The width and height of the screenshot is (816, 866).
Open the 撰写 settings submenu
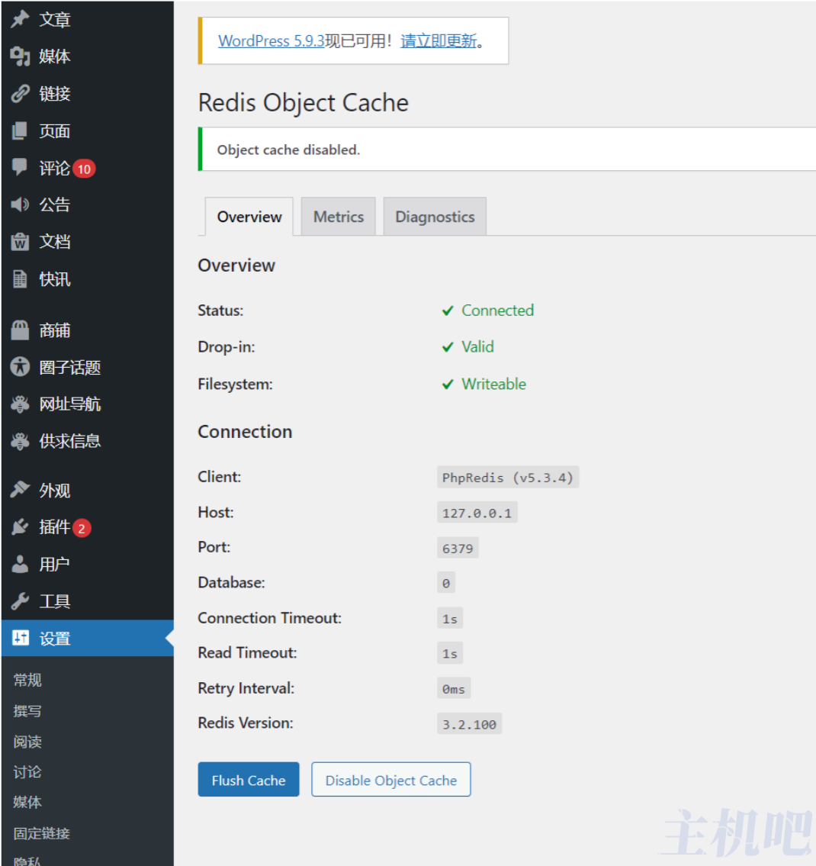27,711
